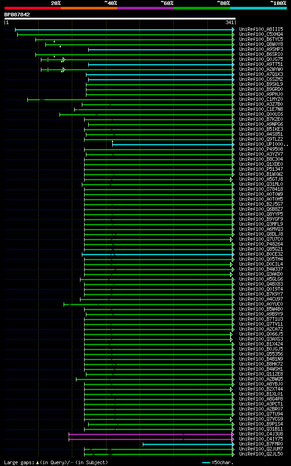Click the green ~80% identity legend bar

click(x=202, y=8)
